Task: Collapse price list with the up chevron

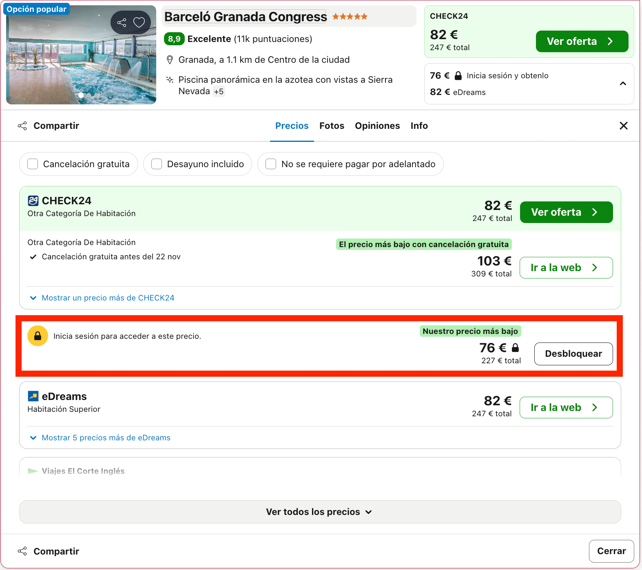Action: coord(623,84)
